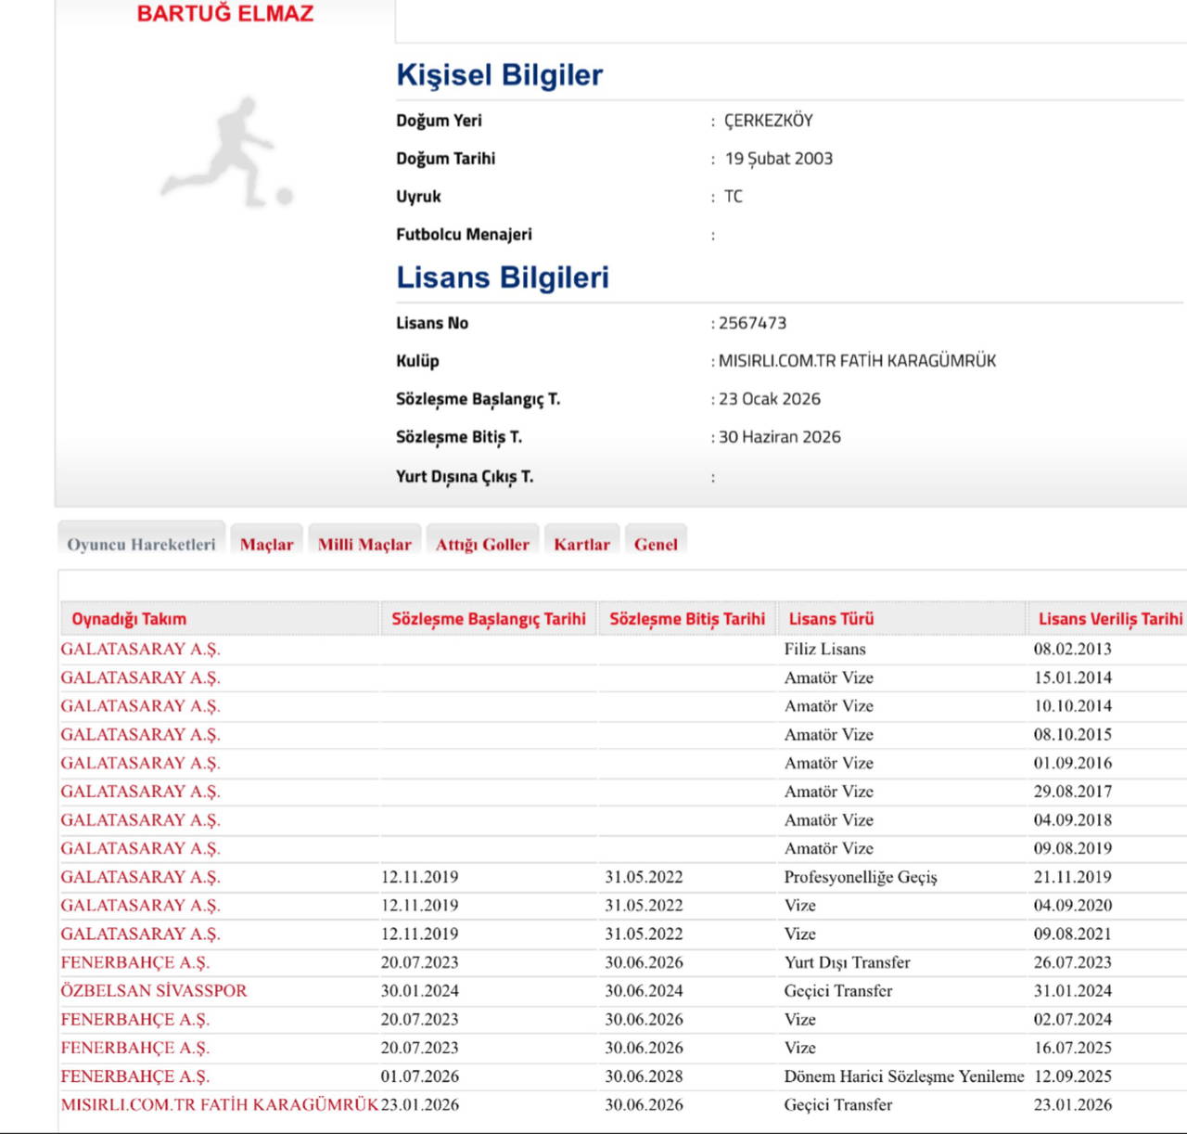Viewport: 1187px width, 1134px height.
Task: Click the BARTUĞ ELMAZ name heading
Action: [225, 14]
